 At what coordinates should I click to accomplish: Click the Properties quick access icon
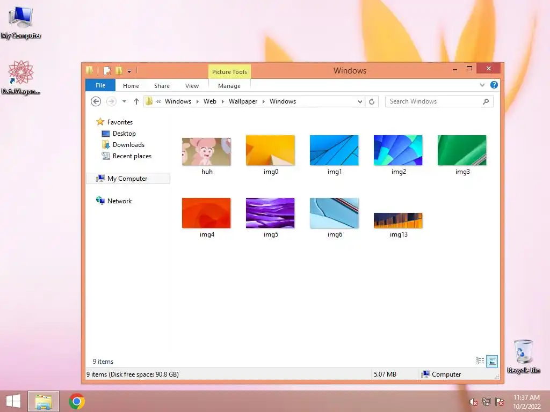tap(107, 71)
